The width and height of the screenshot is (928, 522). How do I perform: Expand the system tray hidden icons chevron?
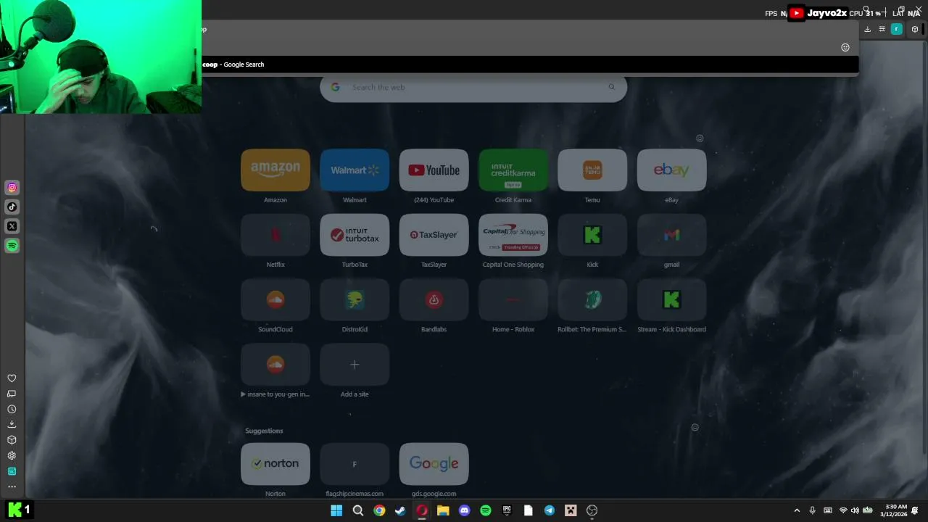click(x=797, y=510)
